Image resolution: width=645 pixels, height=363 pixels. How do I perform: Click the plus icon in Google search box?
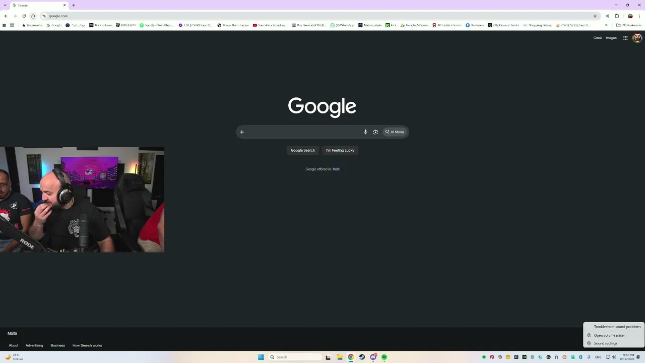pos(242,132)
